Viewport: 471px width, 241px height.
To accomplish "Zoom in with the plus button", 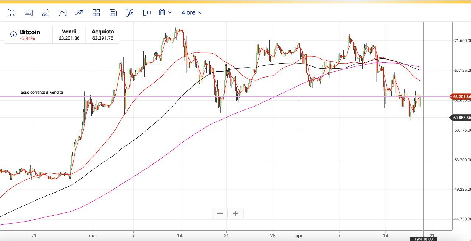I will pyautogui.click(x=236, y=213).
